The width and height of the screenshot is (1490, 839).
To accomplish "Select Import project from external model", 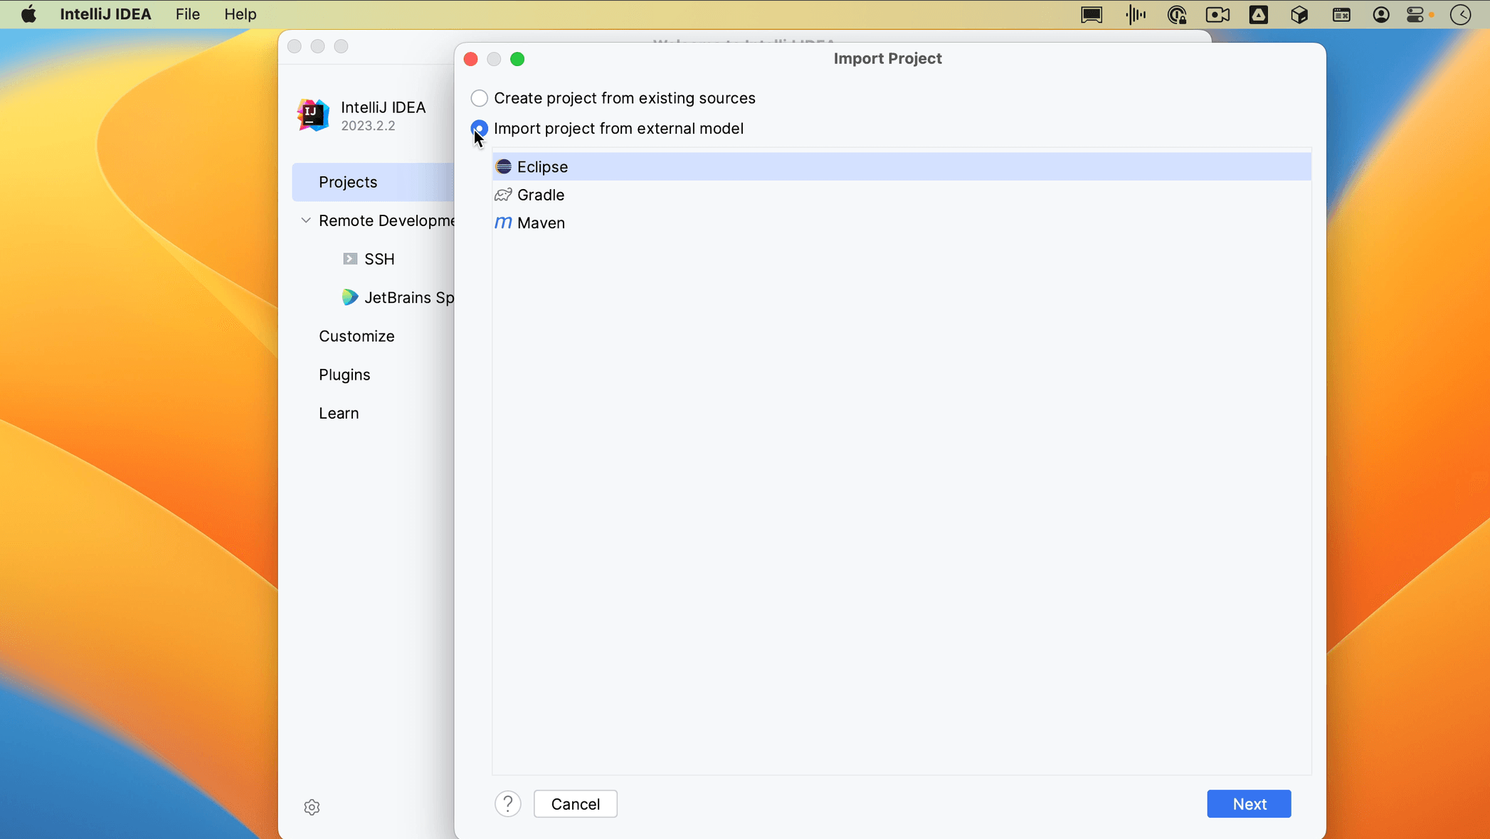I will click(x=479, y=129).
